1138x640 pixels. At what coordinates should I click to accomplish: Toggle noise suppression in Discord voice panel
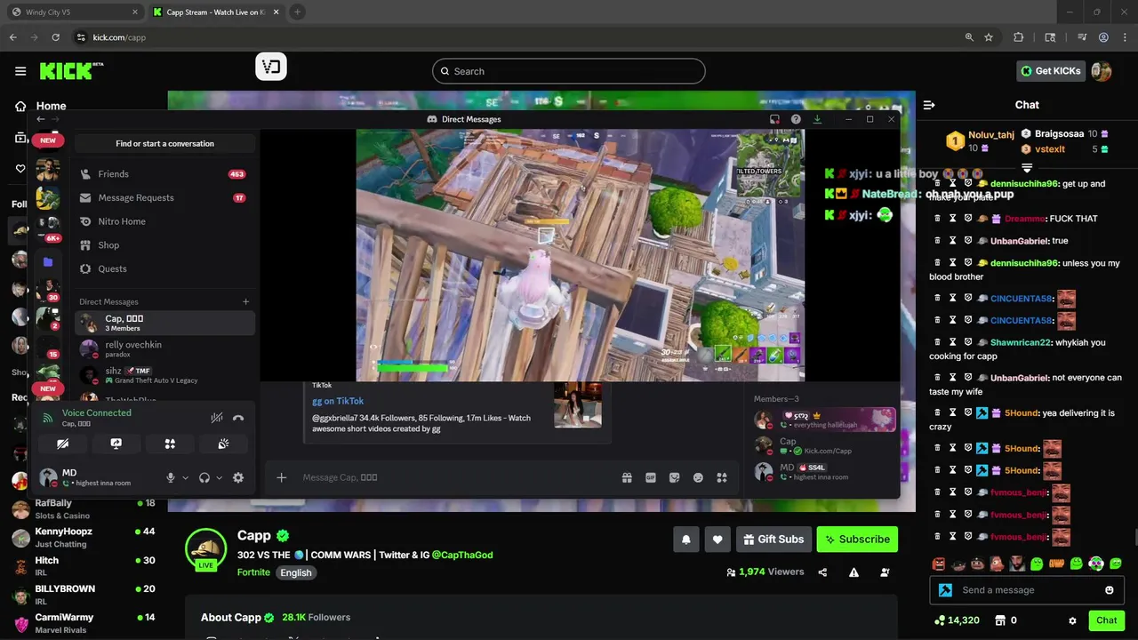pos(217,418)
